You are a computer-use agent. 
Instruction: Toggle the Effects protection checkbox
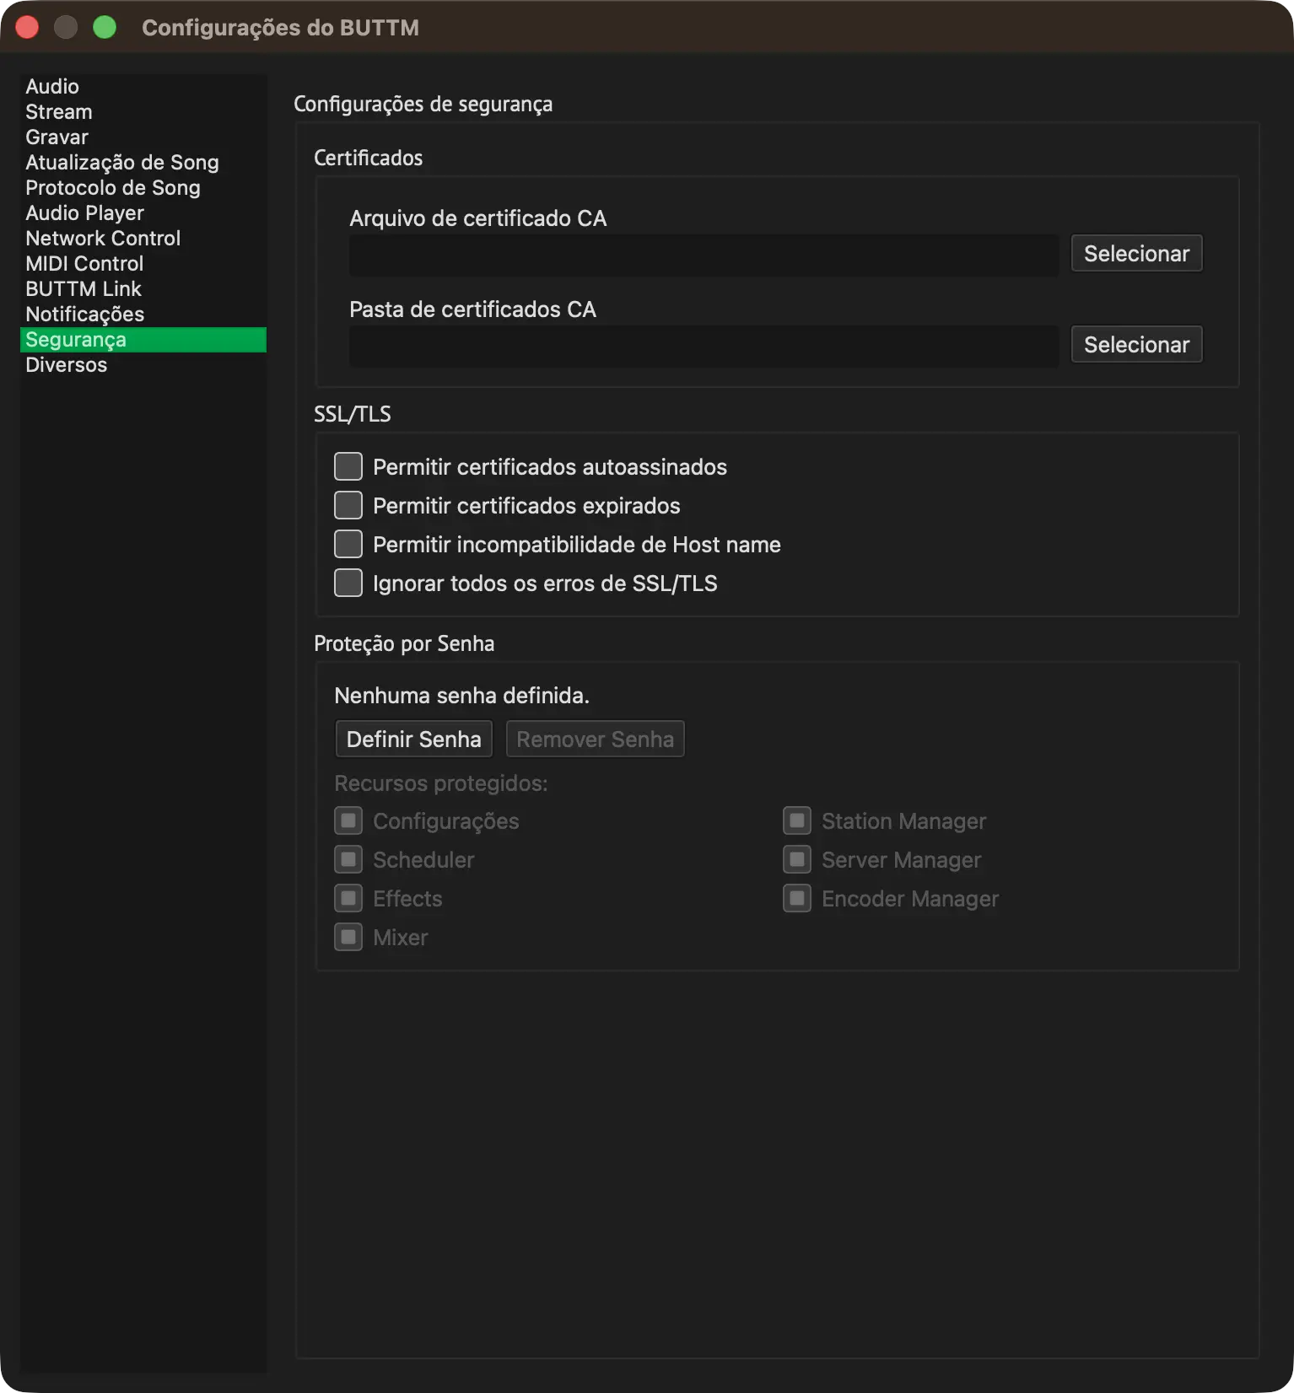tap(348, 898)
